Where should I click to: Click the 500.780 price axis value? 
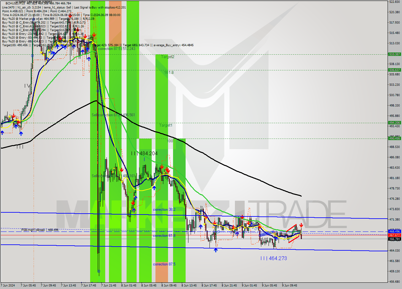[394, 95]
